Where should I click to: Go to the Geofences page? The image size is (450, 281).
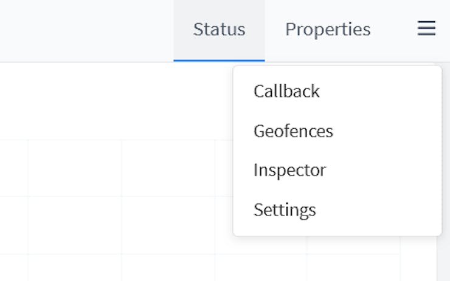click(x=293, y=131)
